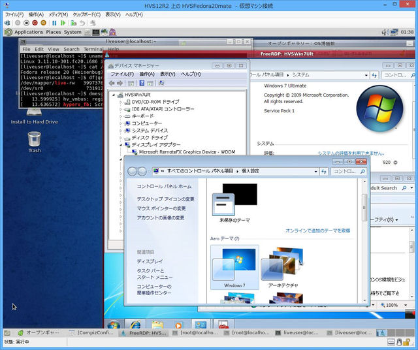Select the アーキテクチャ theme thumbnail
The height and width of the screenshot is (350, 418).
[283, 267]
